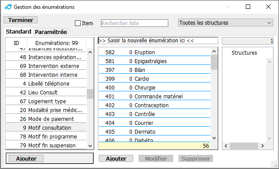This screenshot has height=169, width=279.
Task: Click the Structures horizontal scrollbar thumb
Action: [244, 146]
